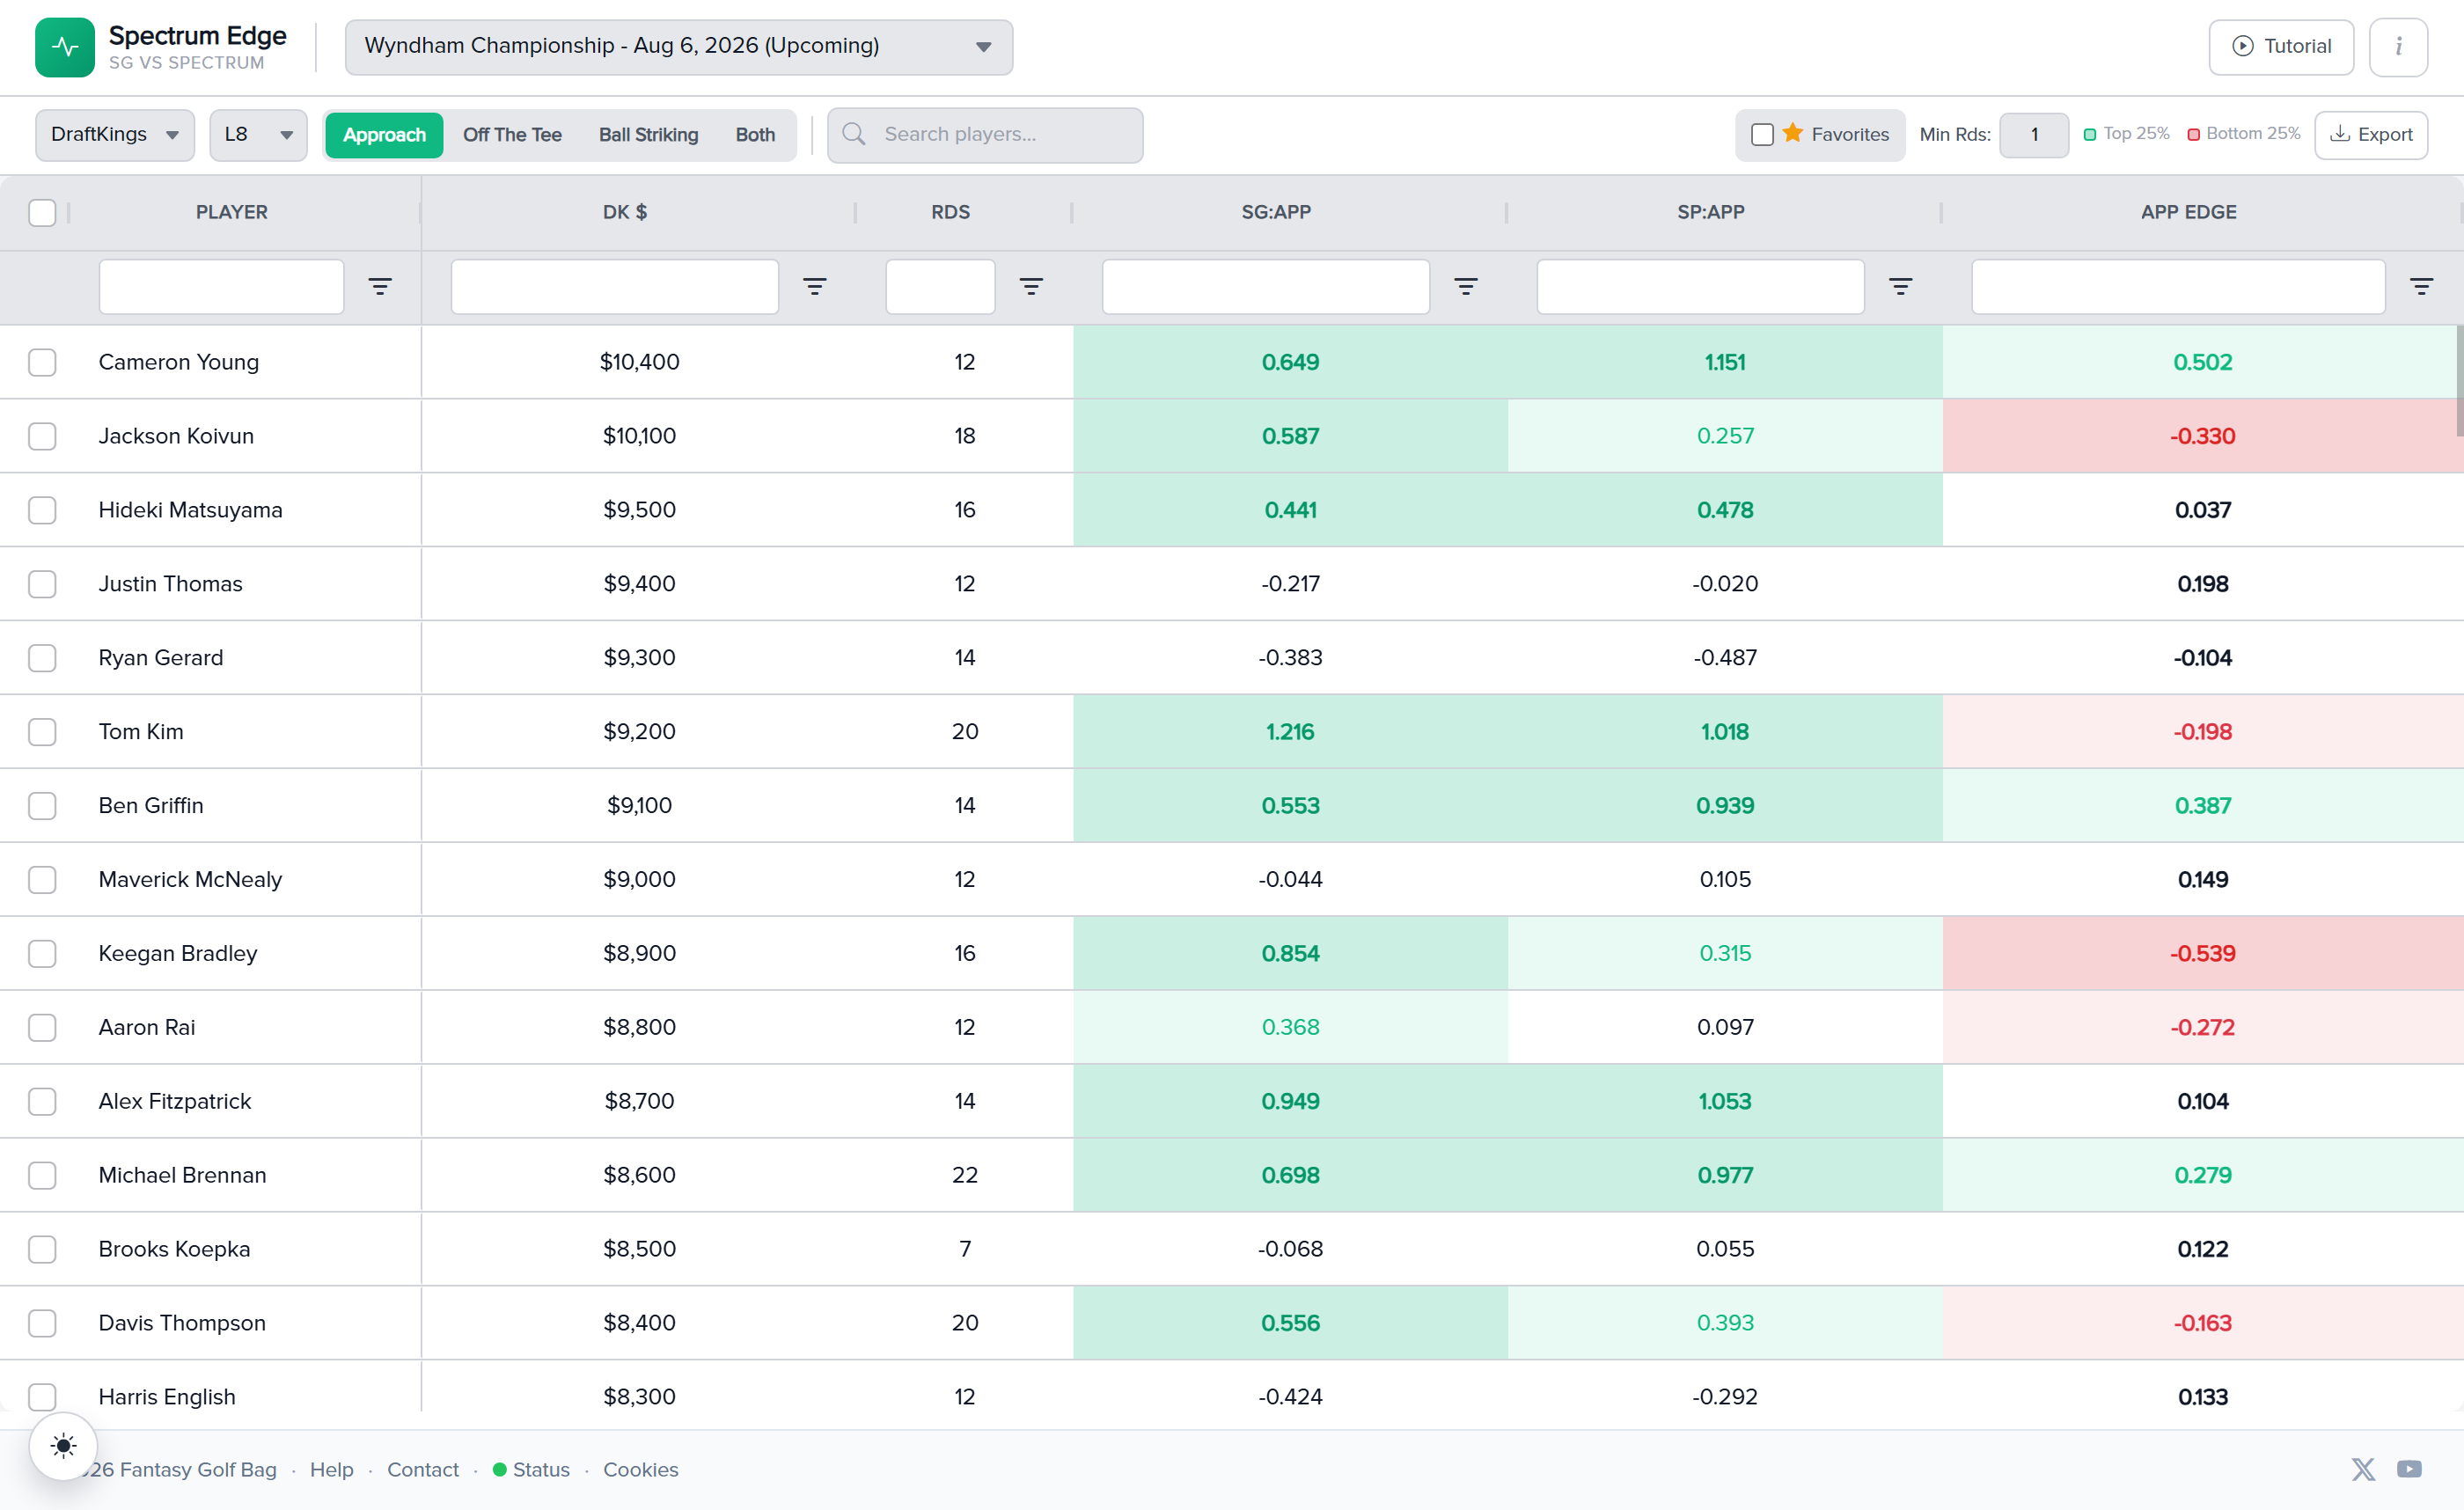Open the SP:APP column filter menu icon
The height and width of the screenshot is (1510, 2464).
point(1901,287)
